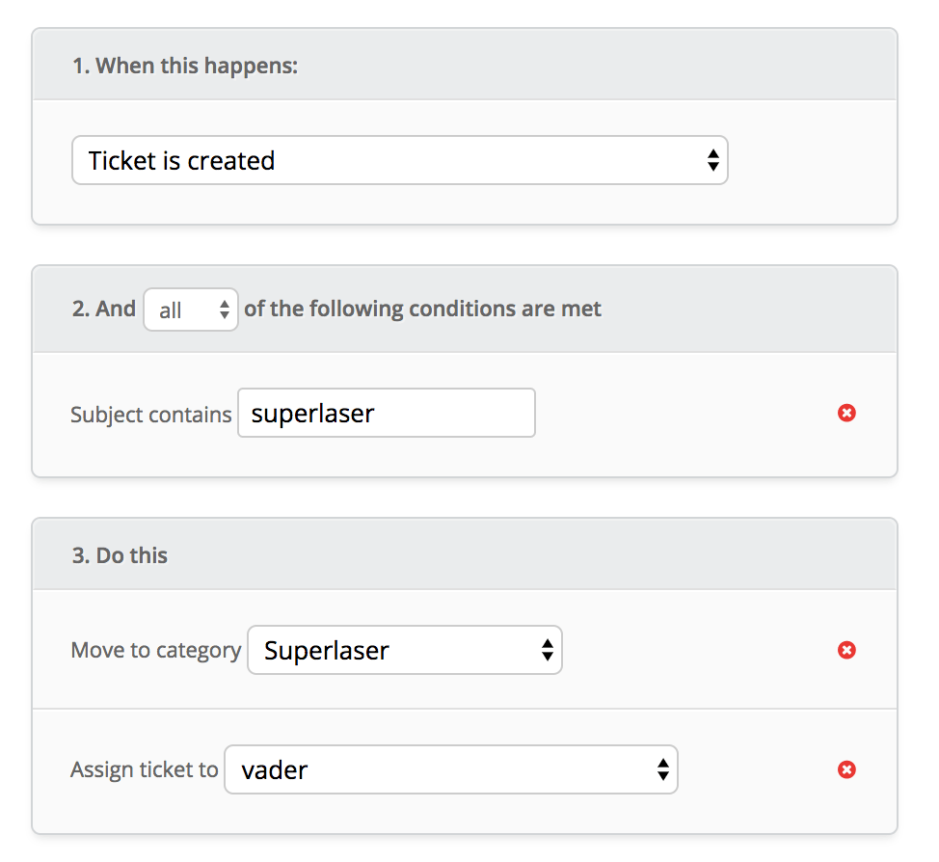939x862 pixels.
Task: Click the Move to category label
Action: pyautogui.click(x=155, y=650)
